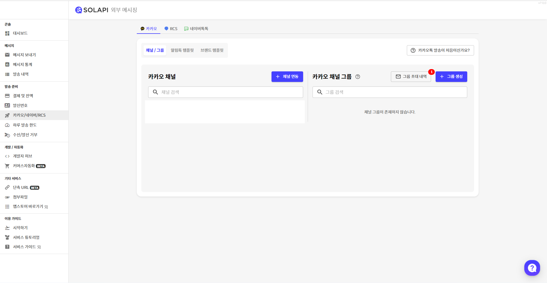This screenshot has width=547, height=283.
Task: Open 단축 URL menu item
Action: point(34,187)
